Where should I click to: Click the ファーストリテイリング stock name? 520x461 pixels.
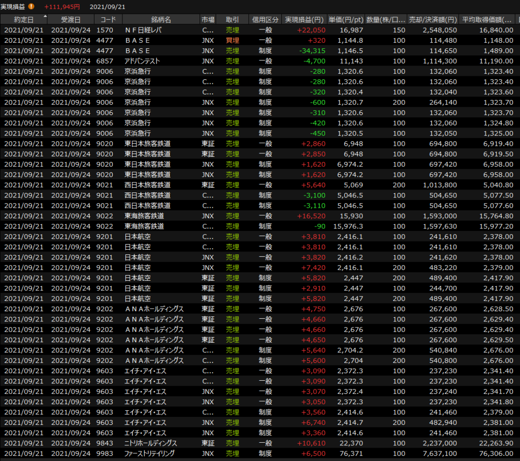click(x=149, y=453)
